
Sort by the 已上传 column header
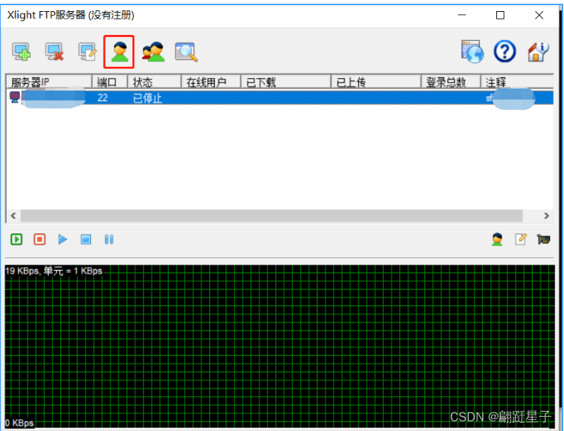pyautogui.click(x=376, y=82)
